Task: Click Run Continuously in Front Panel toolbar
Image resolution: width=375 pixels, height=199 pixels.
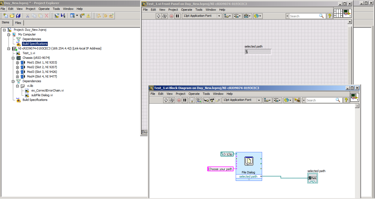Action: (x=165, y=16)
